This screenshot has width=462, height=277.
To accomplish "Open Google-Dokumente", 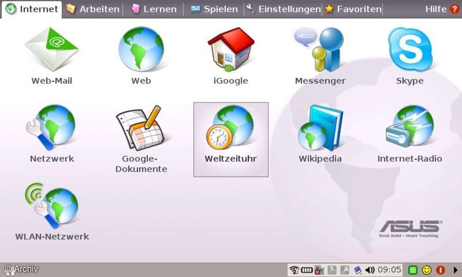I will click(x=141, y=138).
